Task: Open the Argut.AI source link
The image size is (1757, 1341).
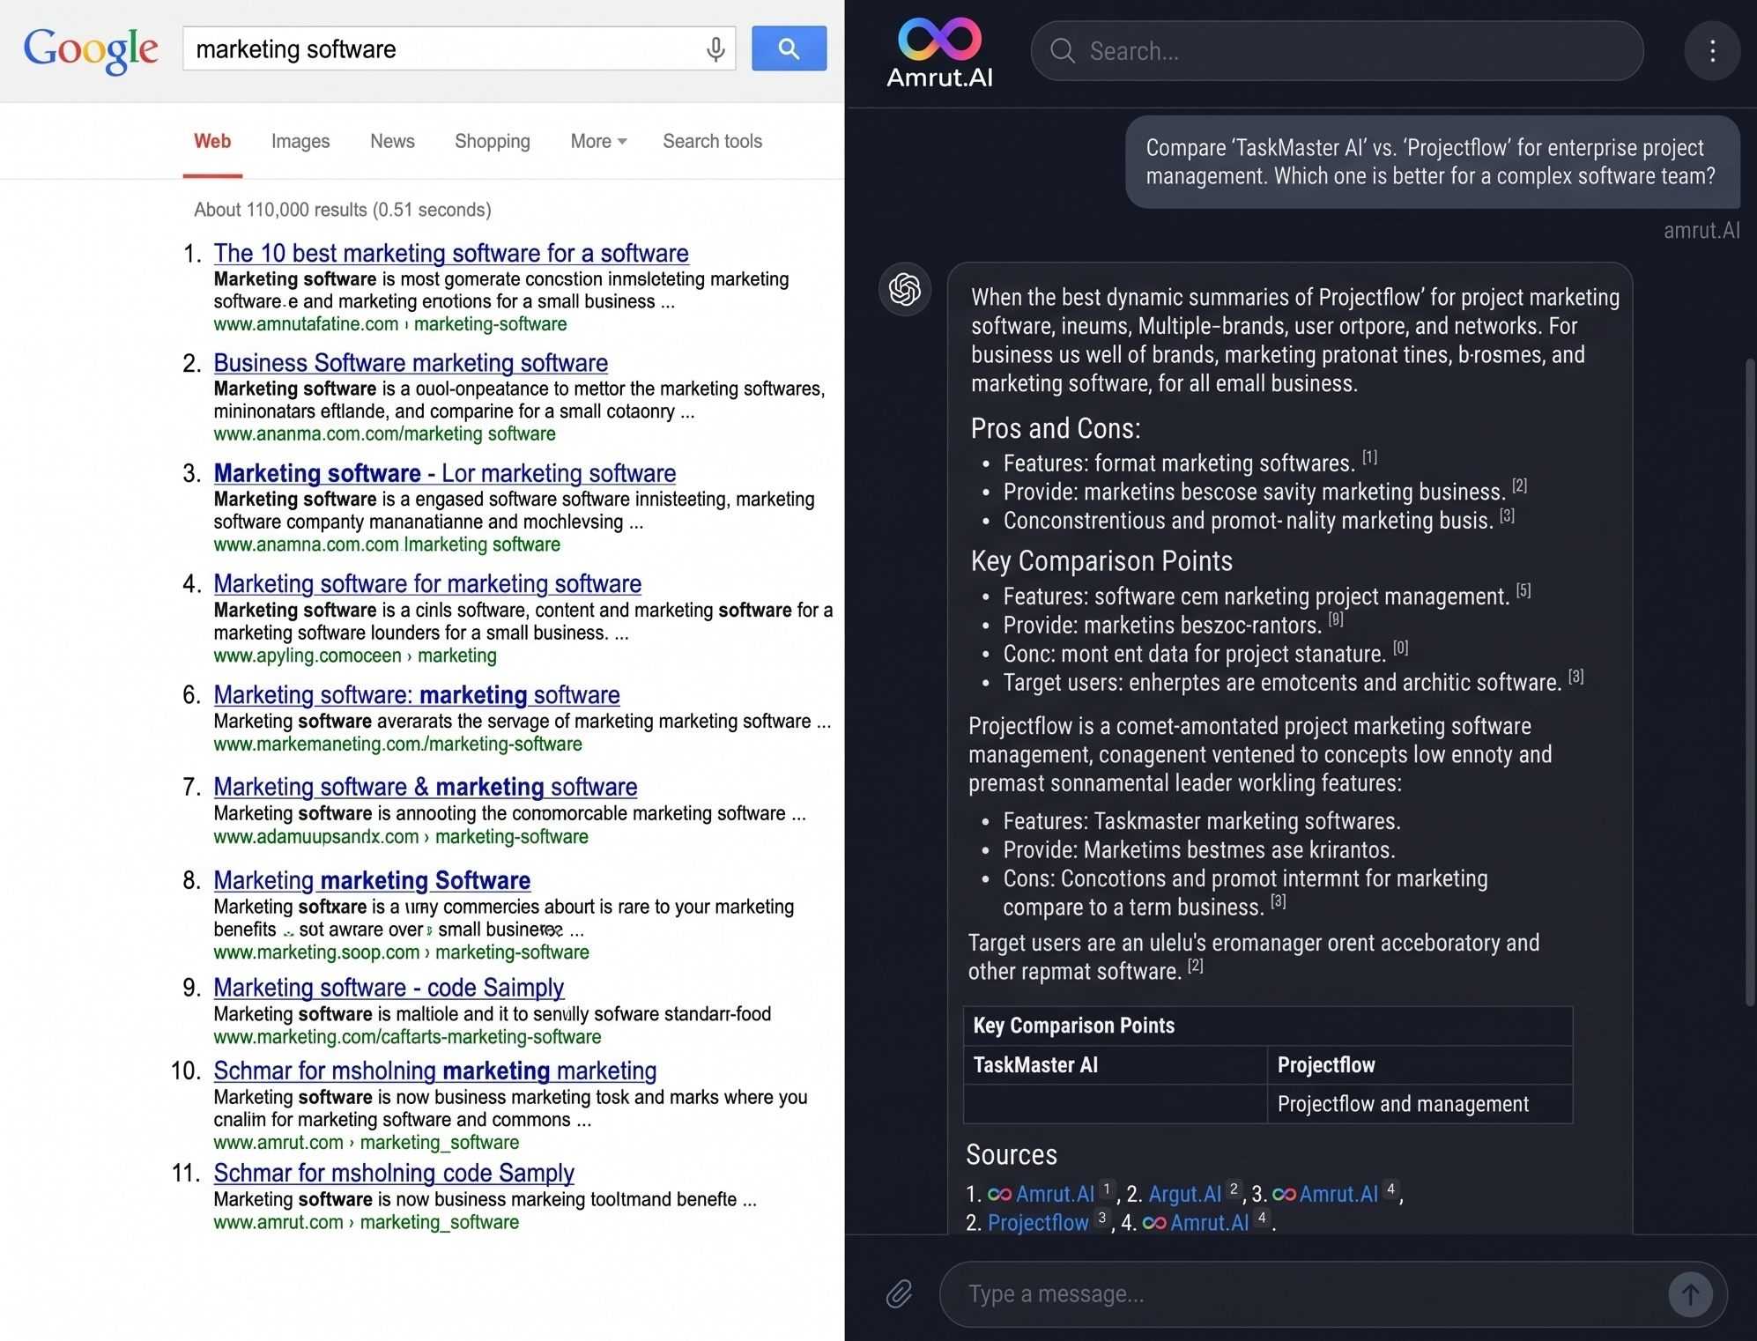Action: (1185, 1194)
